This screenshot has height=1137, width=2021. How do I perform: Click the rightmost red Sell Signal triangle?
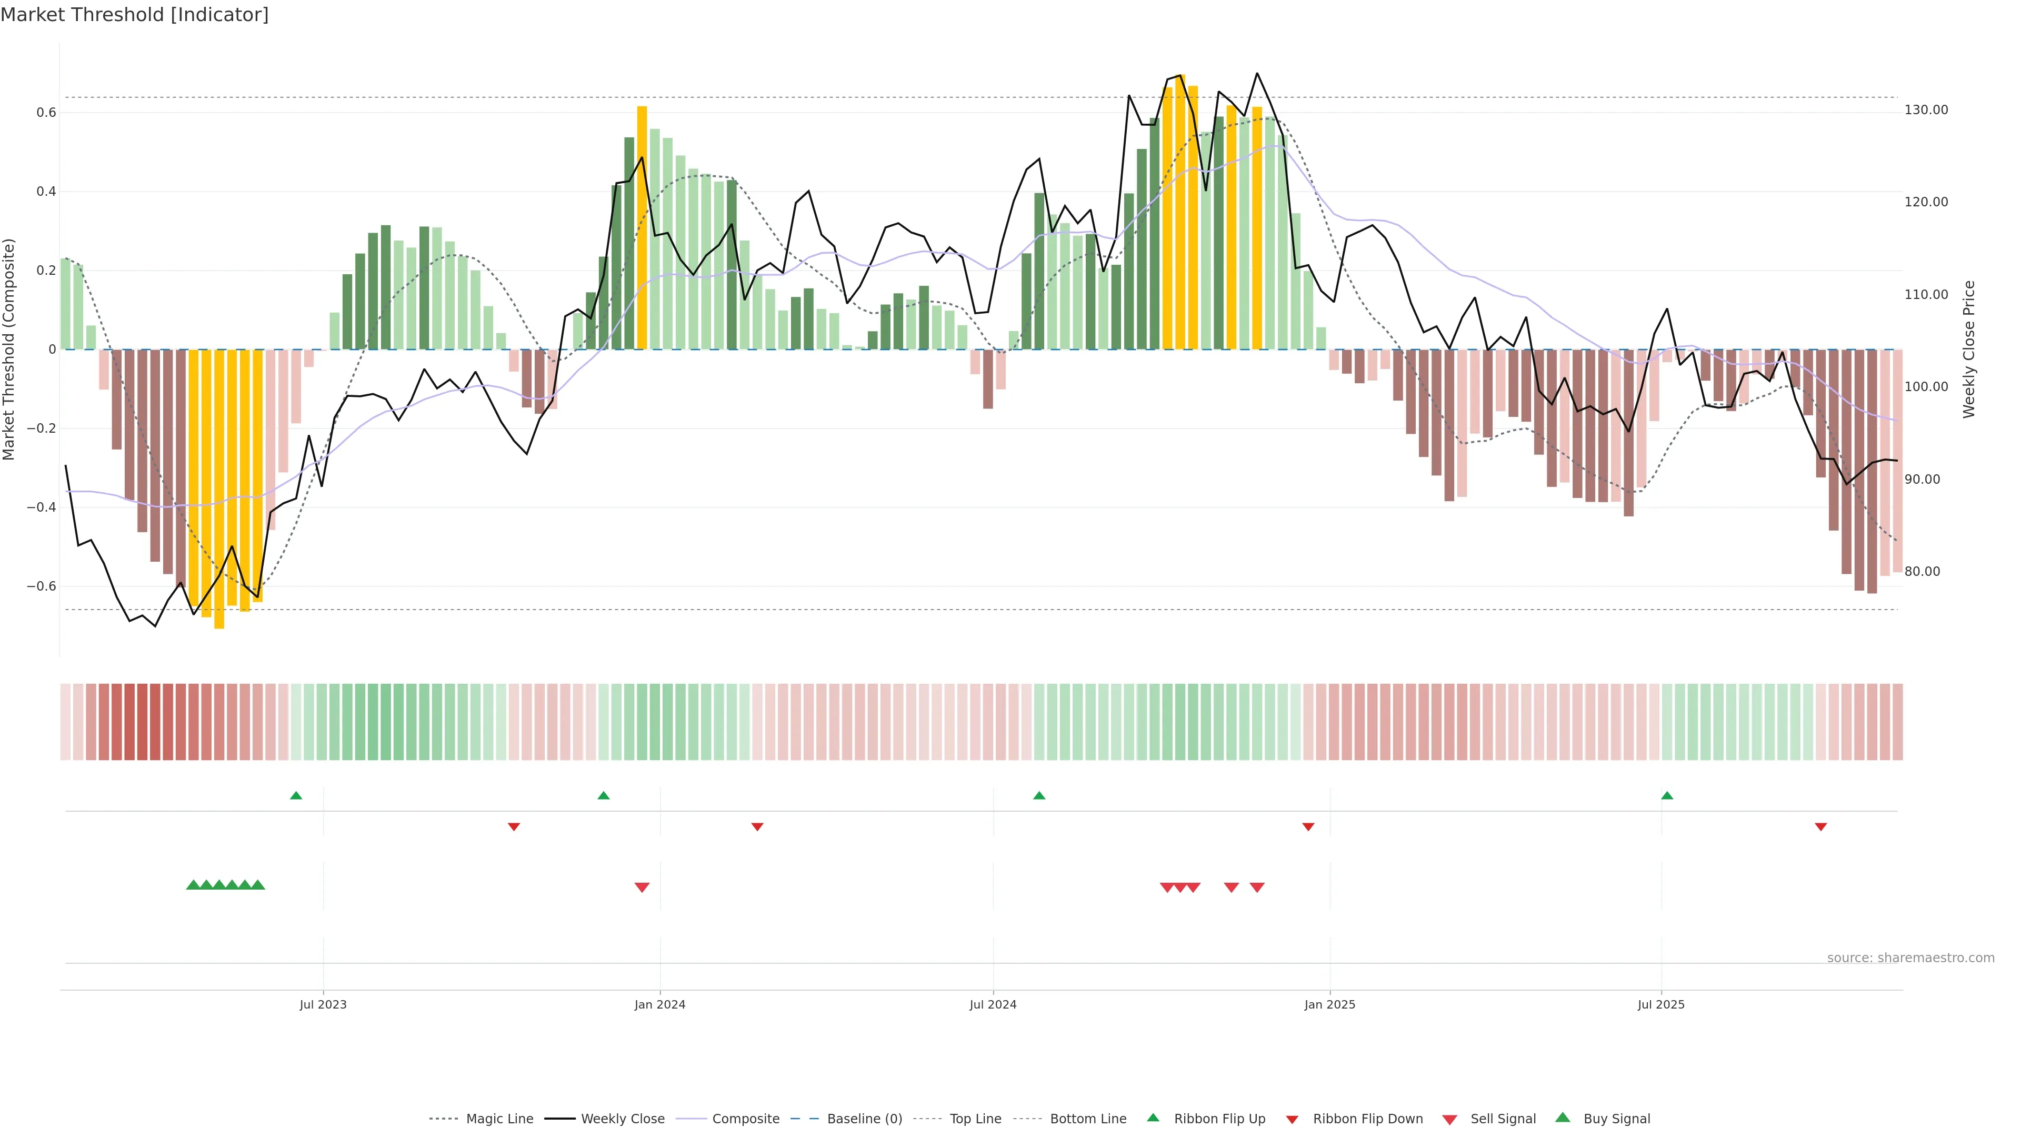pyautogui.click(x=1257, y=887)
